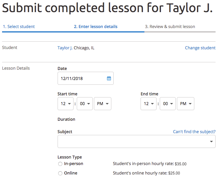
Task: Select the In-person lesson type
Action: click(60, 164)
